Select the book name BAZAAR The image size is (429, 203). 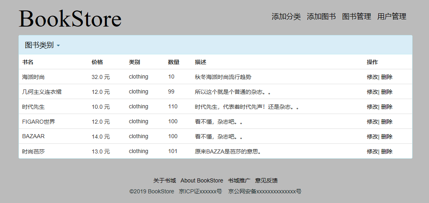[x=33, y=136]
